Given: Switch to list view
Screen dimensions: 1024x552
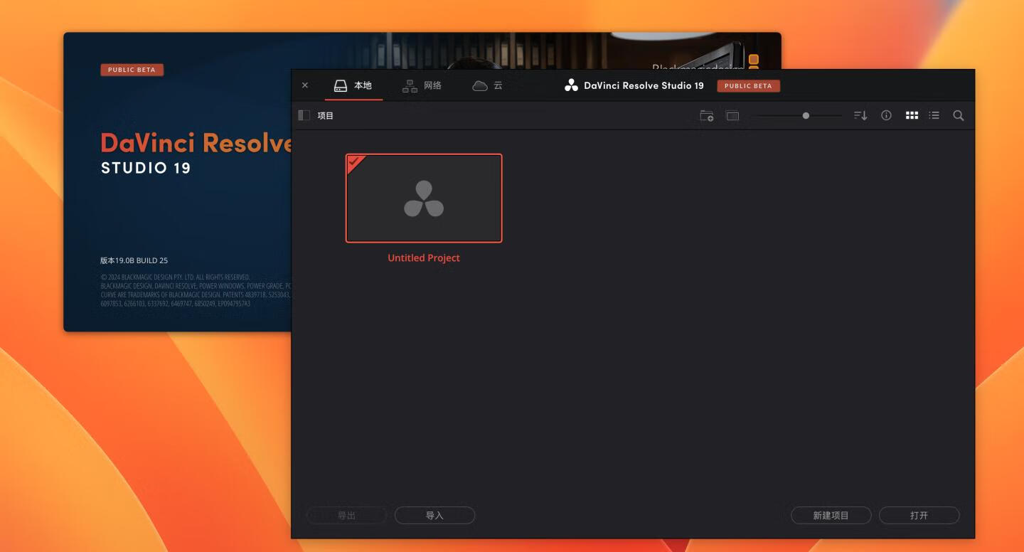Looking at the screenshot, I should [x=934, y=115].
